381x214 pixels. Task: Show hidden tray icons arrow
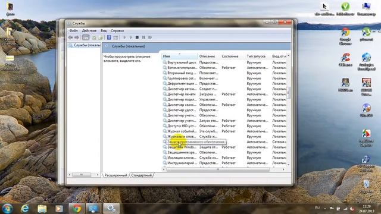[325, 208]
